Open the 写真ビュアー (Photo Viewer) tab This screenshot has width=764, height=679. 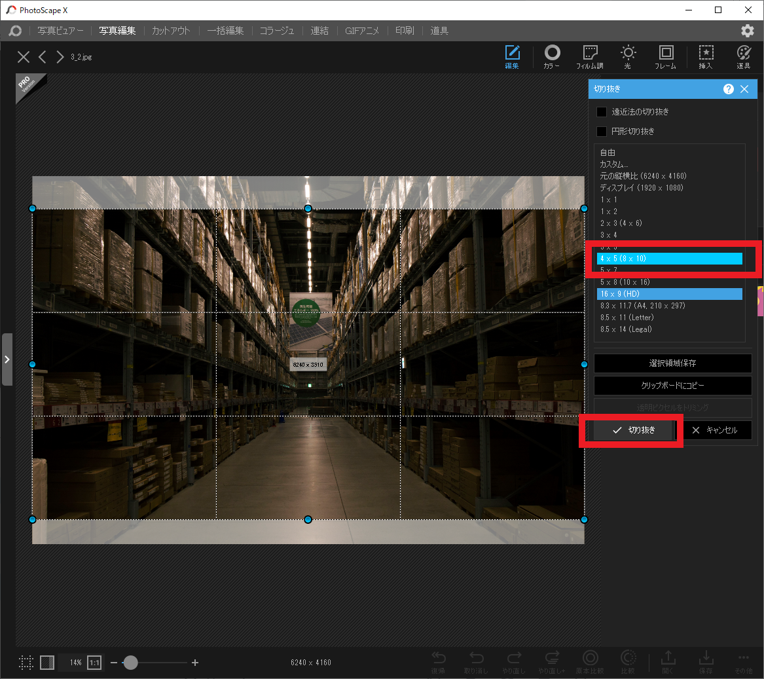[x=60, y=31]
